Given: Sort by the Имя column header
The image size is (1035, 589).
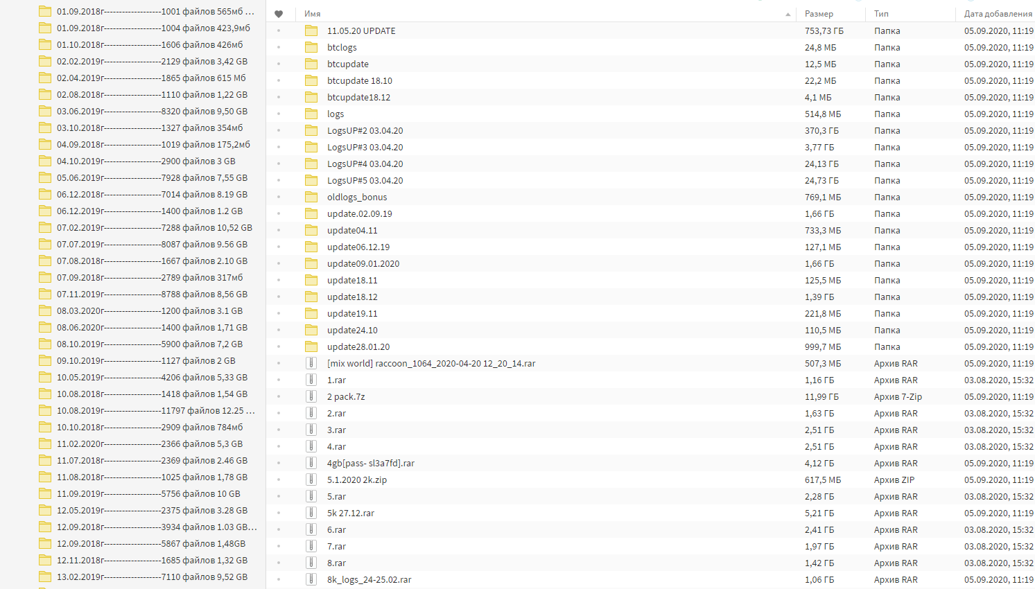Looking at the screenshot, I should [312, 14].
